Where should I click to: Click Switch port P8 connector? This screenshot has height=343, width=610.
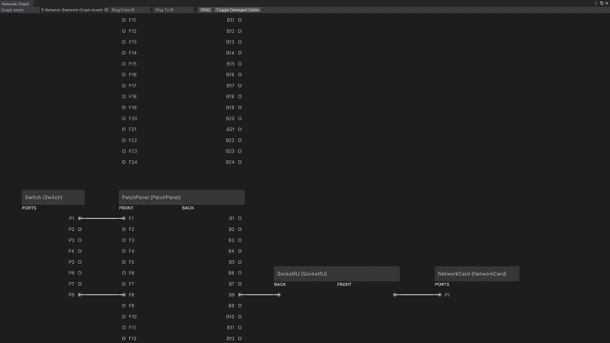tap(79, 295)
